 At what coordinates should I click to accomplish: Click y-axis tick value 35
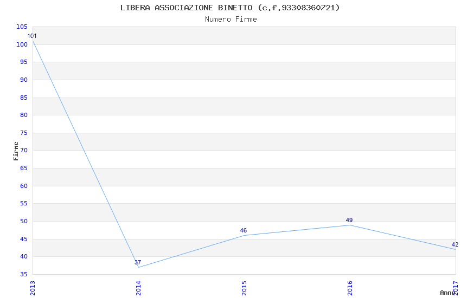[24, 275]
